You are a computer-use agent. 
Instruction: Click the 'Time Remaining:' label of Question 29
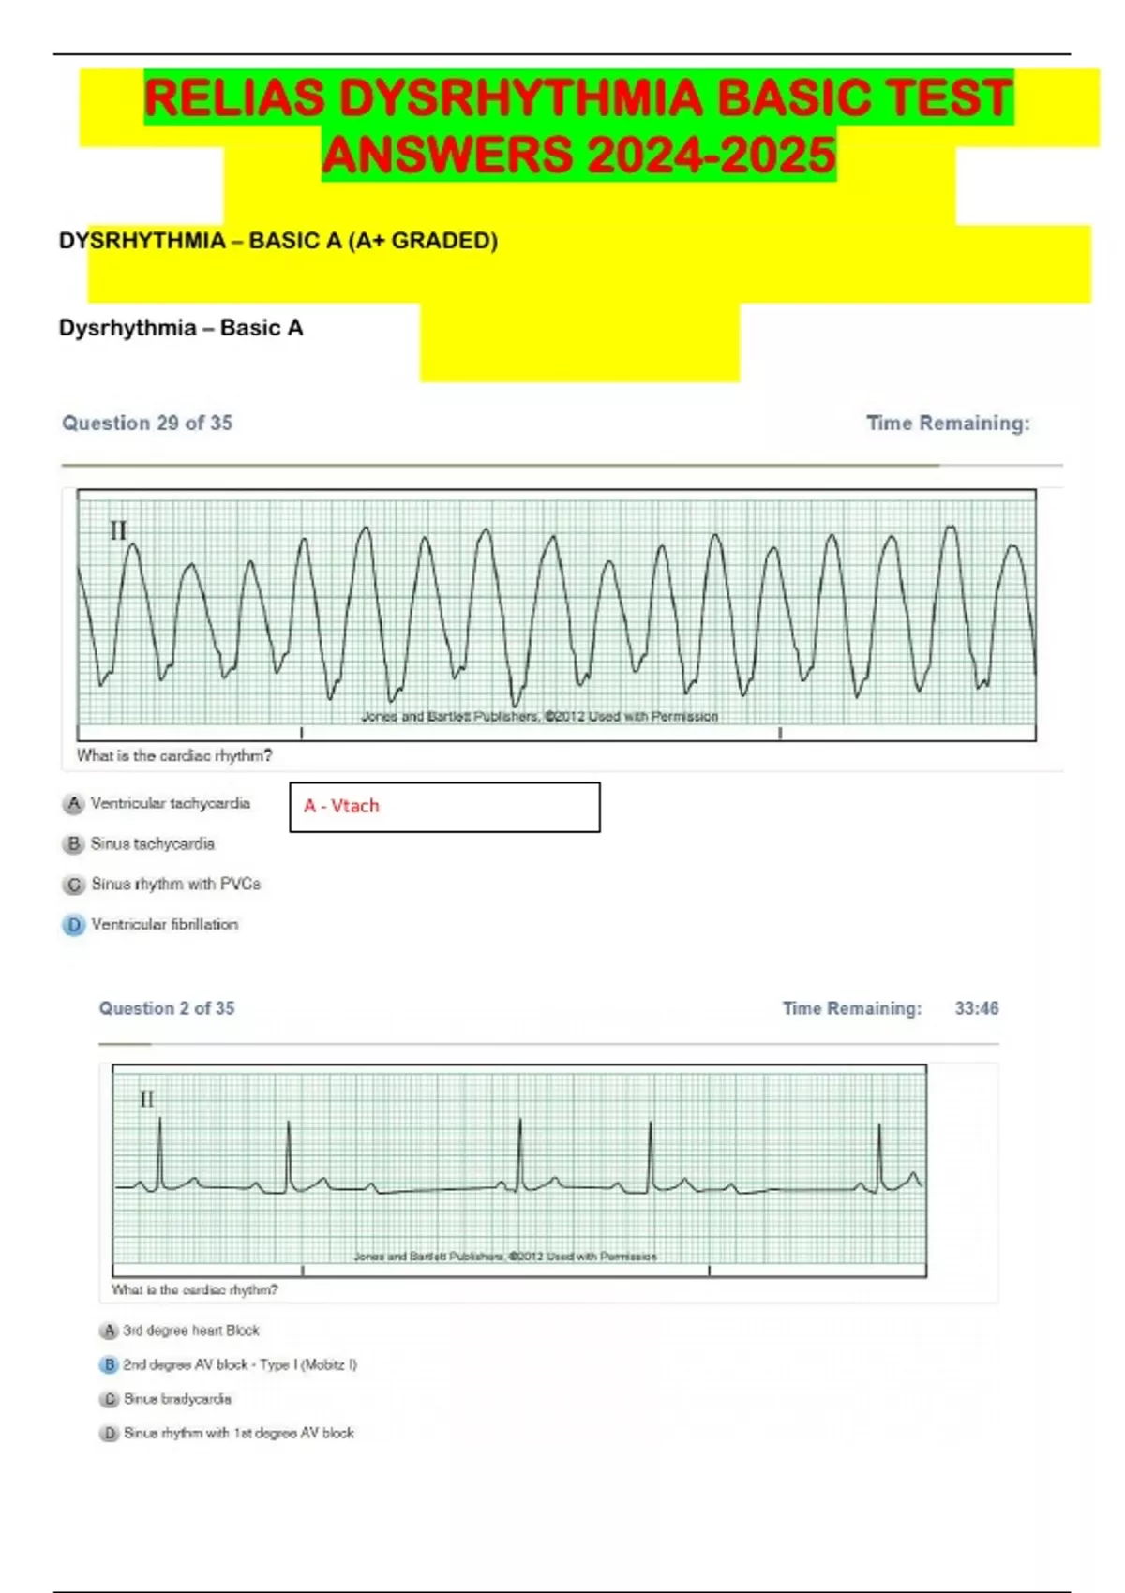[947, 424]
